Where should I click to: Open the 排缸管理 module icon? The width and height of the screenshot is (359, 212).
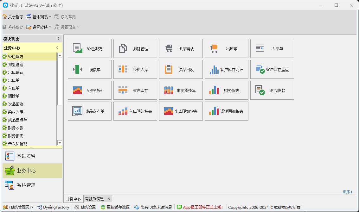[x=135, y=48]
